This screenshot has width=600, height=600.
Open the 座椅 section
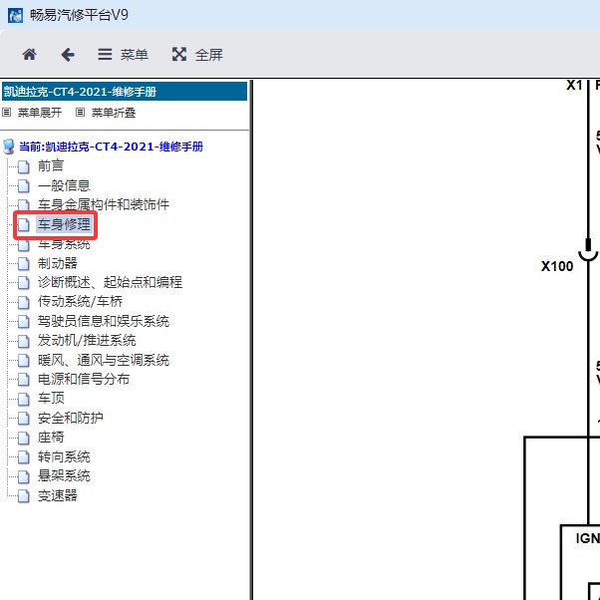[x=51, y=437]
